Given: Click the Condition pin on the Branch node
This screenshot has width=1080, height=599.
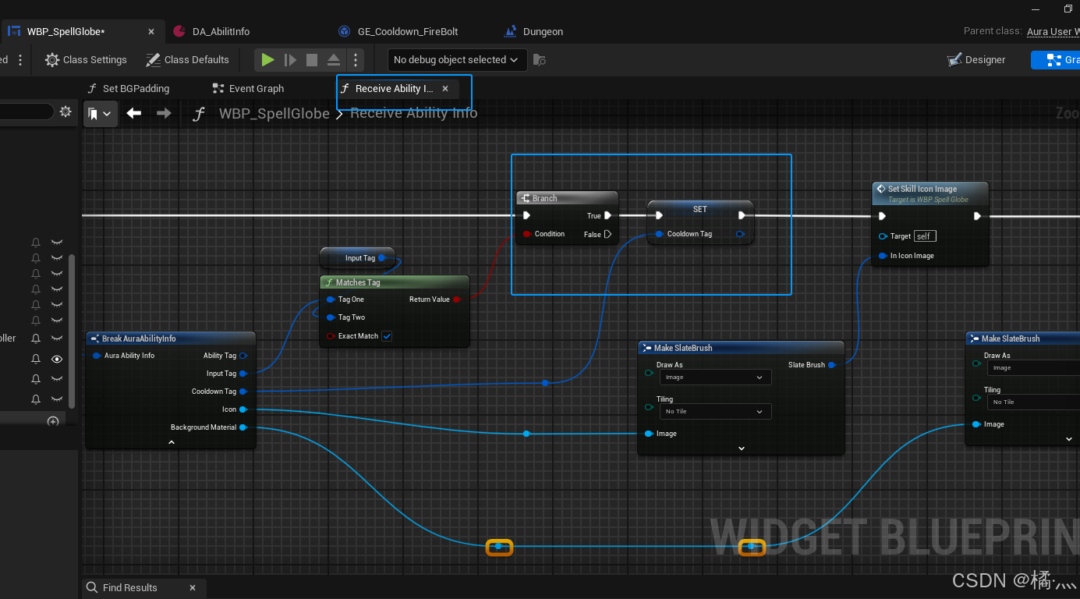Looking at the screenshot, I should (x=528, y=234).
